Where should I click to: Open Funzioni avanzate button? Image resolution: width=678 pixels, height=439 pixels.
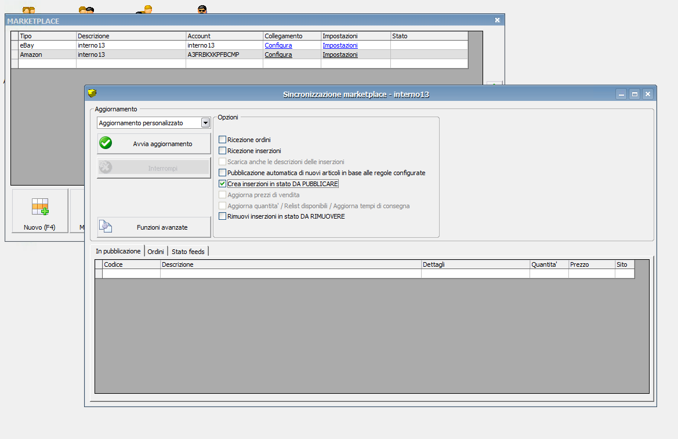(154, 227)
